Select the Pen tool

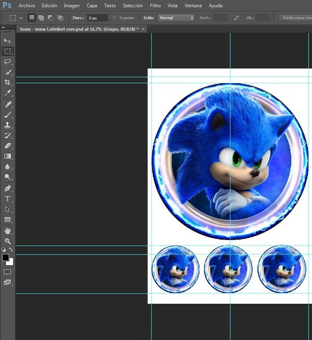[7, 188]
